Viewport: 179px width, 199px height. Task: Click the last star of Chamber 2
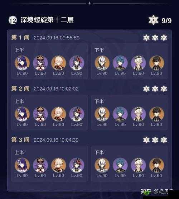click(164, 89)
